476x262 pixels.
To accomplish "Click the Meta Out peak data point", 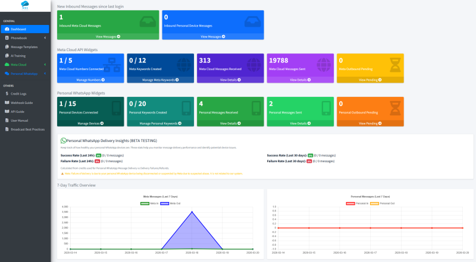I will tap(192, 212).
